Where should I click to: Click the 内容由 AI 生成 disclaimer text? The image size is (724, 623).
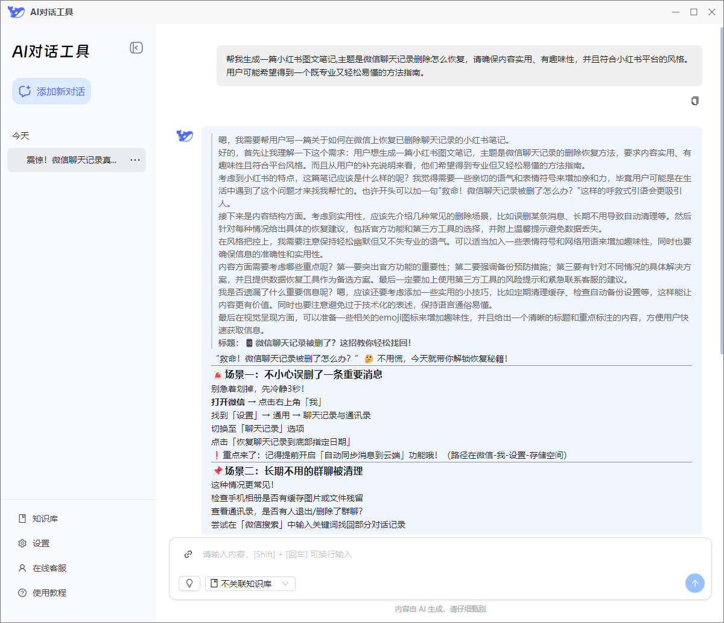440,609
